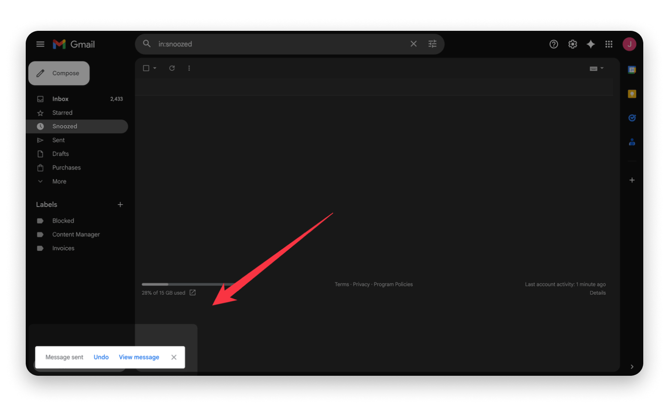This screenshot has height=410, width=669.
Task: Click the search options filter icon
Action: tap(432, 44)
